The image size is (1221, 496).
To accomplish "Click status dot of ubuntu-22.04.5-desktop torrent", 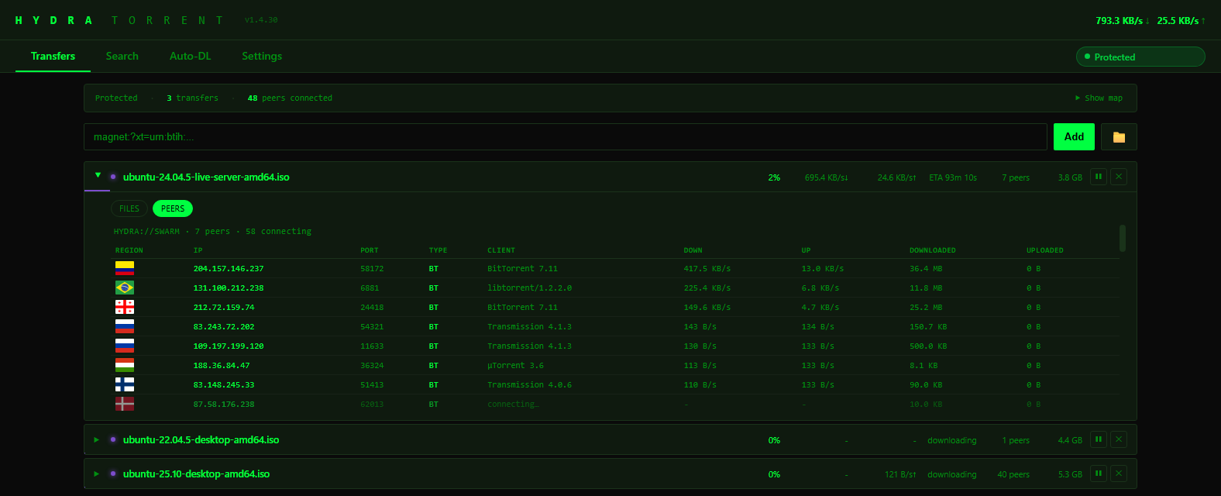I will click(x=113, y=439).
